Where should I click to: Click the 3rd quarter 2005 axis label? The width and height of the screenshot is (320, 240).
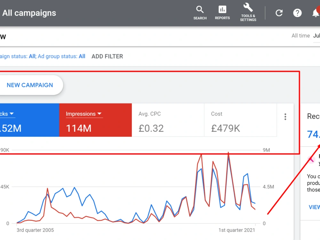[35, 230]
